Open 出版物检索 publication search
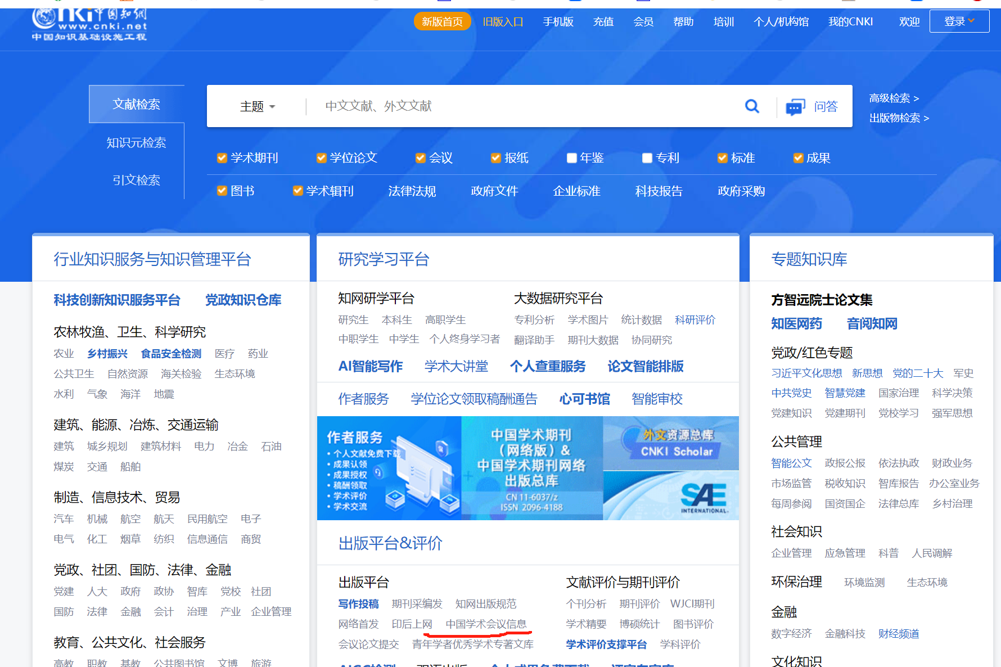Screen dimensions: 1001x667 click(899, 118)
